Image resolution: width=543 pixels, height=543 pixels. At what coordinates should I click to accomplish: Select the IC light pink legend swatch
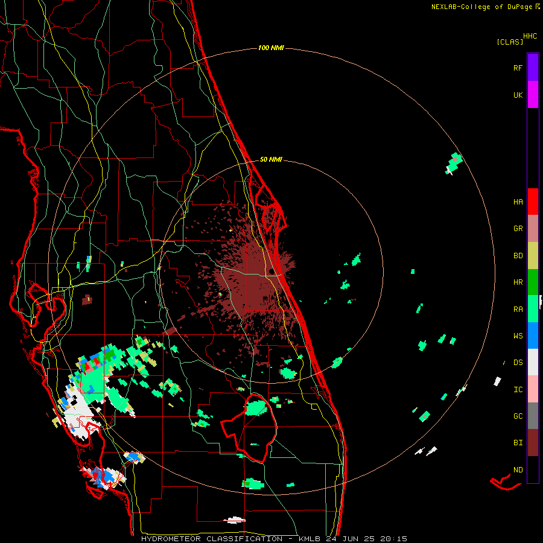pos(533,389)
